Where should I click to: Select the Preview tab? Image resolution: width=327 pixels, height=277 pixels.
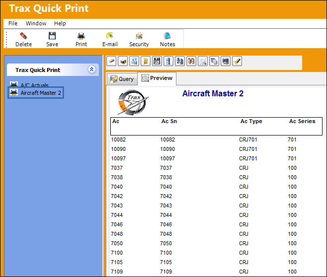pyautogui.click(x=157, y=78)
